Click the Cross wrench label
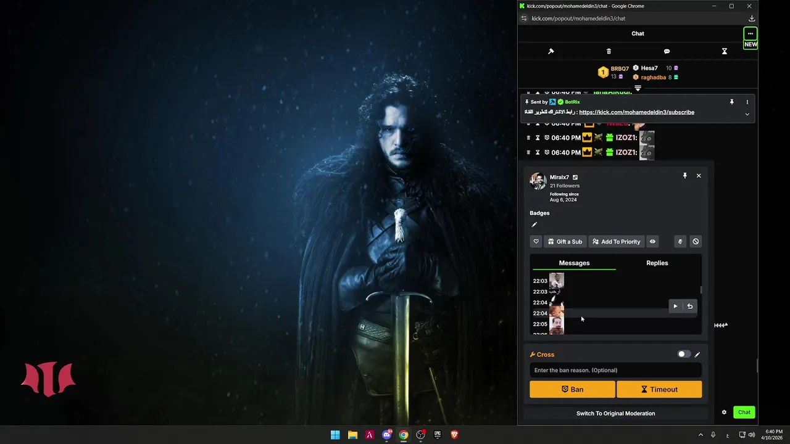This screenshot has width=790, height=444. pos(542,355)
